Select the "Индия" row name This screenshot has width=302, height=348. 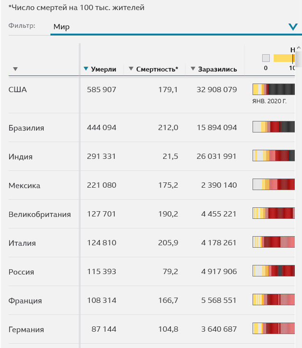point(21,156)
